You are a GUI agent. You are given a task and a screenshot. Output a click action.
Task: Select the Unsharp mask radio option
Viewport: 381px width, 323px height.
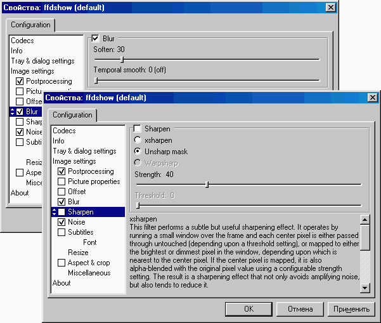point(138,151)
